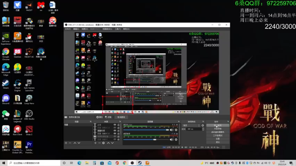Open source properties gear below sources list
This screenshot has width=296, height=166.
pos(104,143)
